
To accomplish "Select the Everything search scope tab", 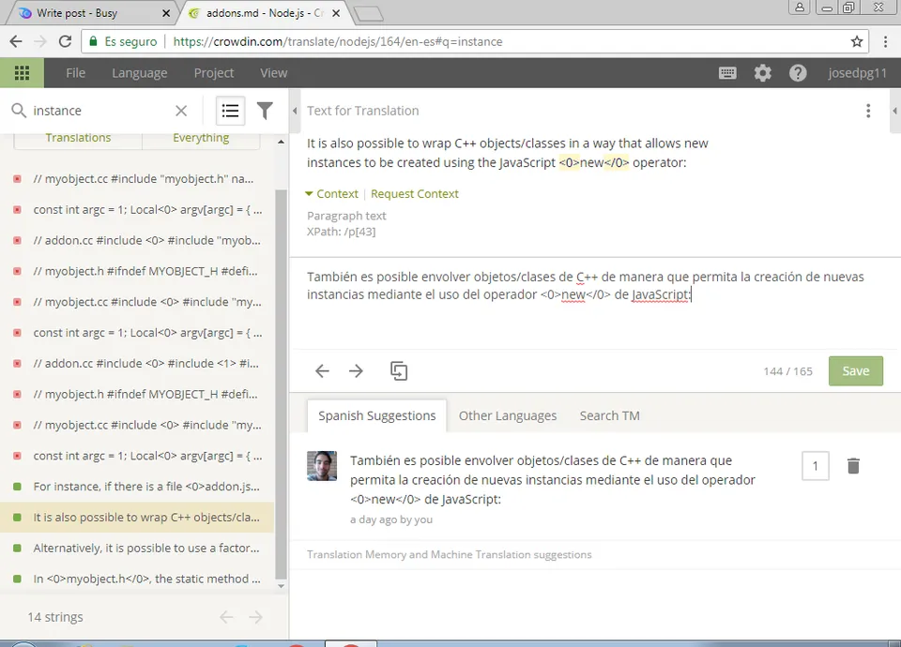I will tap(201, 139).
